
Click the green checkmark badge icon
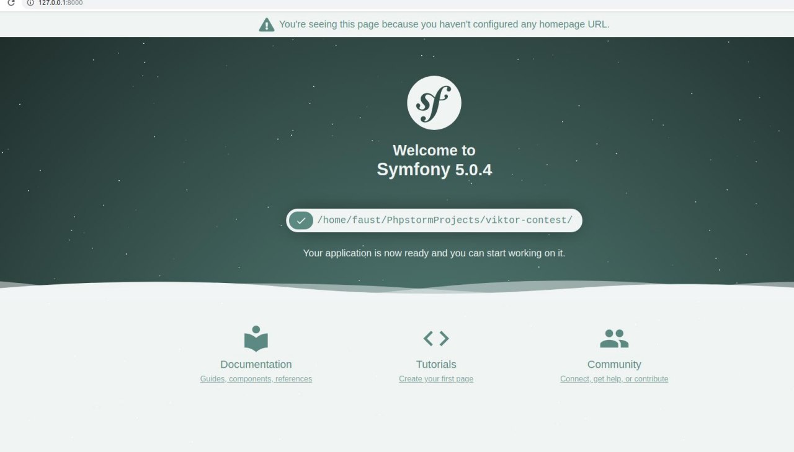(301, 220)
